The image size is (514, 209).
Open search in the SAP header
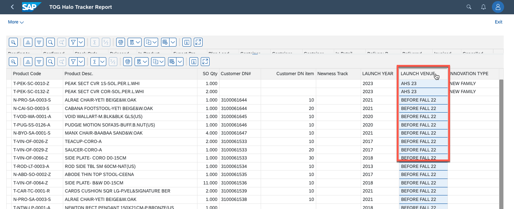point(469,7)
